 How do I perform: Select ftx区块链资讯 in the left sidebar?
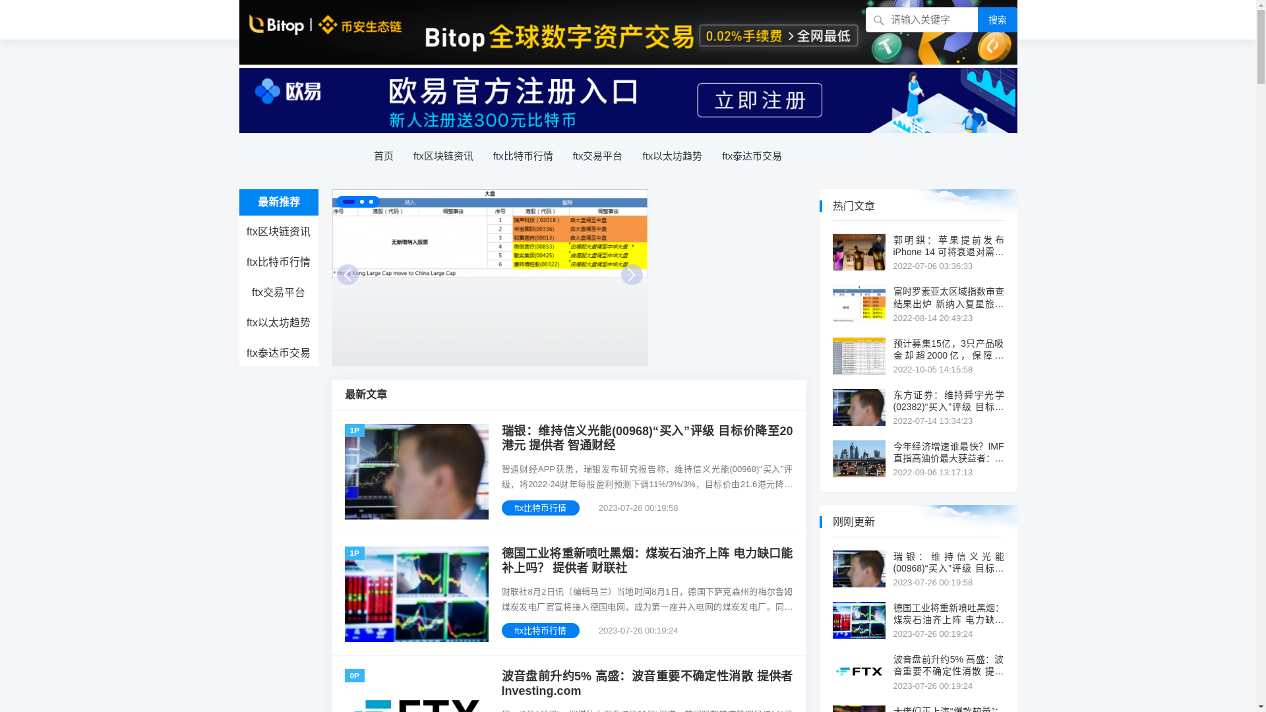pyautogui.click(x=278, y=232)
